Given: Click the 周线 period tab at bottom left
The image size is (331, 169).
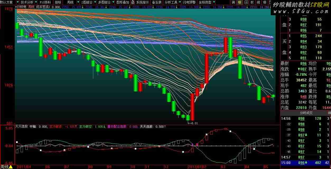Looking at the screenshot, I should click(x=4, y=167).
